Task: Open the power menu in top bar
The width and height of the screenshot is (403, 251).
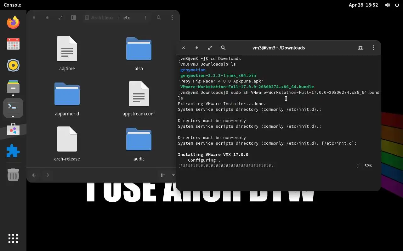Action: click(x=397, y=5)
